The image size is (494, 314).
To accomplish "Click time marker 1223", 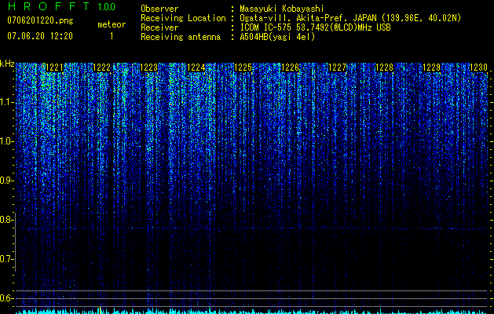I will pyautogui.click(x=148, y=68).
